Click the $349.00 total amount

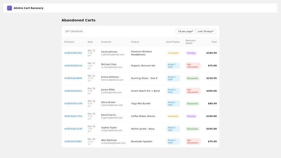point(211,91)
